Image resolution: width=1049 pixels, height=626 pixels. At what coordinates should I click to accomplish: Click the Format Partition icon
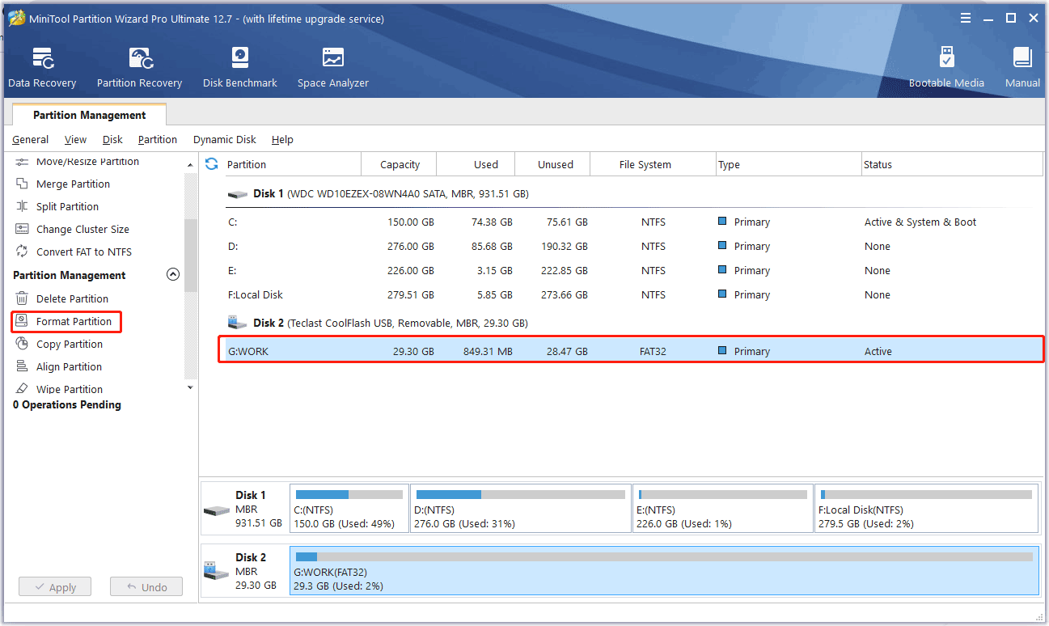pyautogui.click(x=22, y=321)
